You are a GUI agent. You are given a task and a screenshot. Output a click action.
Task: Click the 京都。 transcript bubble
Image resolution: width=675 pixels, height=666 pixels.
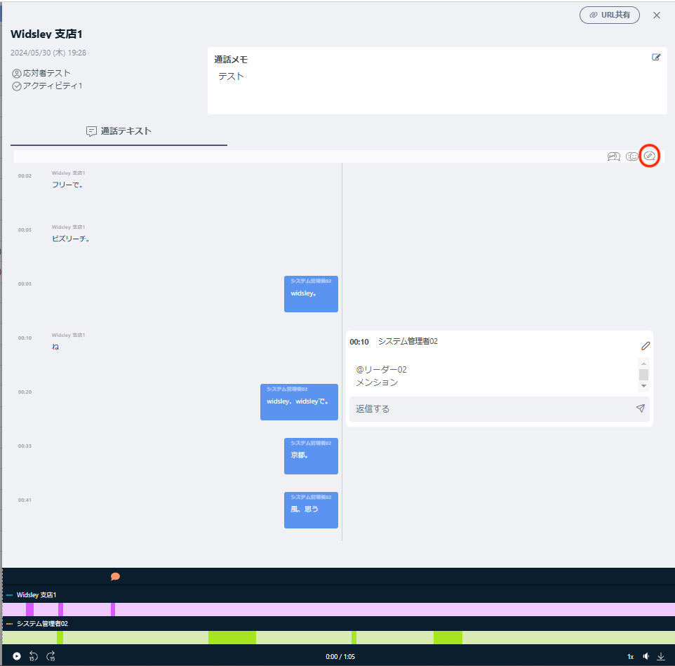[311, 455]
